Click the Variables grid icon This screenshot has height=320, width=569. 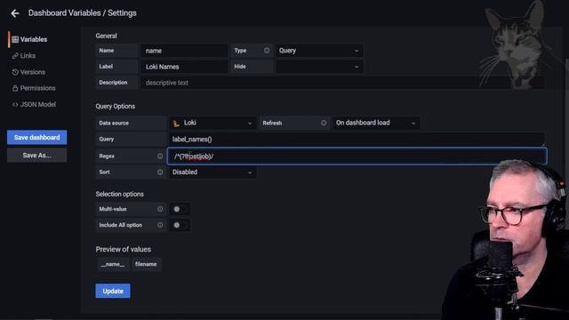[15, 39]
